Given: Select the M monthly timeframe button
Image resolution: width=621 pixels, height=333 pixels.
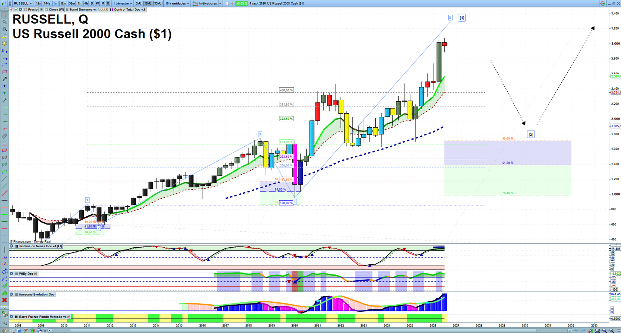Looking at the screenshot, I should click(103, 3).
